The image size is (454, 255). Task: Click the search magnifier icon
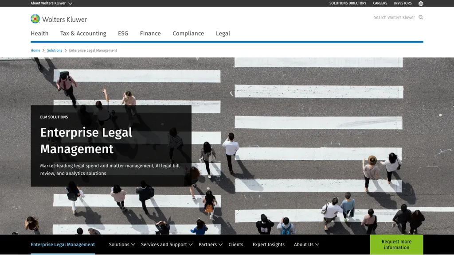point(421,17)
